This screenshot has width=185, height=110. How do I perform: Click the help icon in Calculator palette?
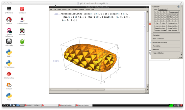(179, 7)
